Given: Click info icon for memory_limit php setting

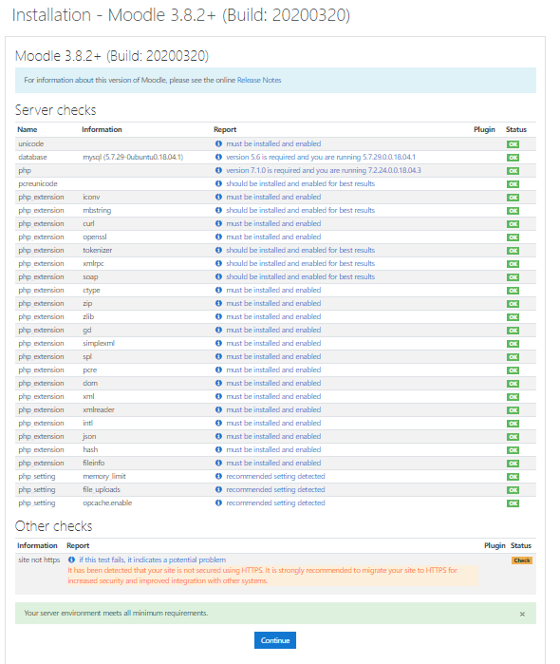Looking at the screenshot, I should click(x=218, y=476).
